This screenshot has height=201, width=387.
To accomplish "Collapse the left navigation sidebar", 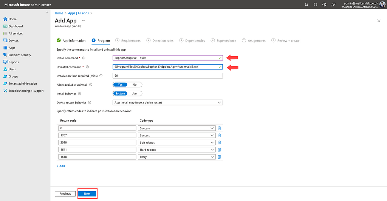I will 47,12.
